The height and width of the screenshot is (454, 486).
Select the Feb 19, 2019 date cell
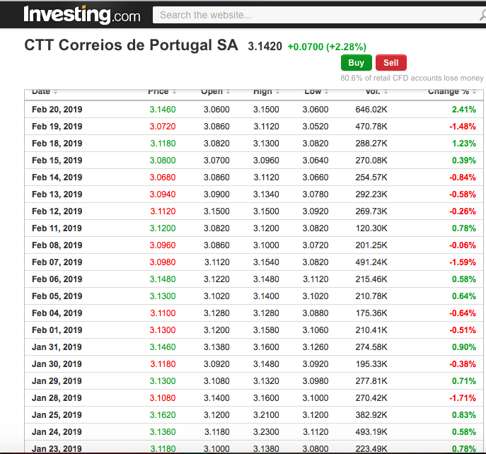[57, 127]
